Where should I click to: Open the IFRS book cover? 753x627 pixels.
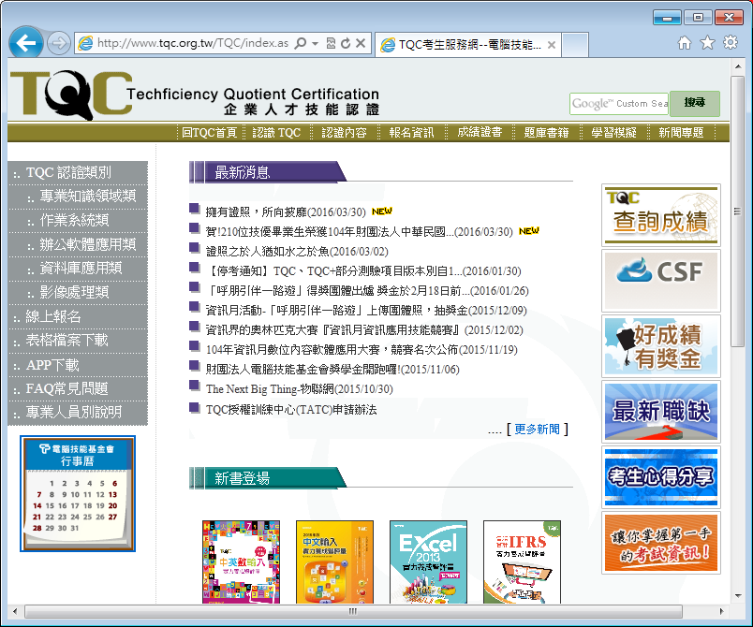pos(522,561)
